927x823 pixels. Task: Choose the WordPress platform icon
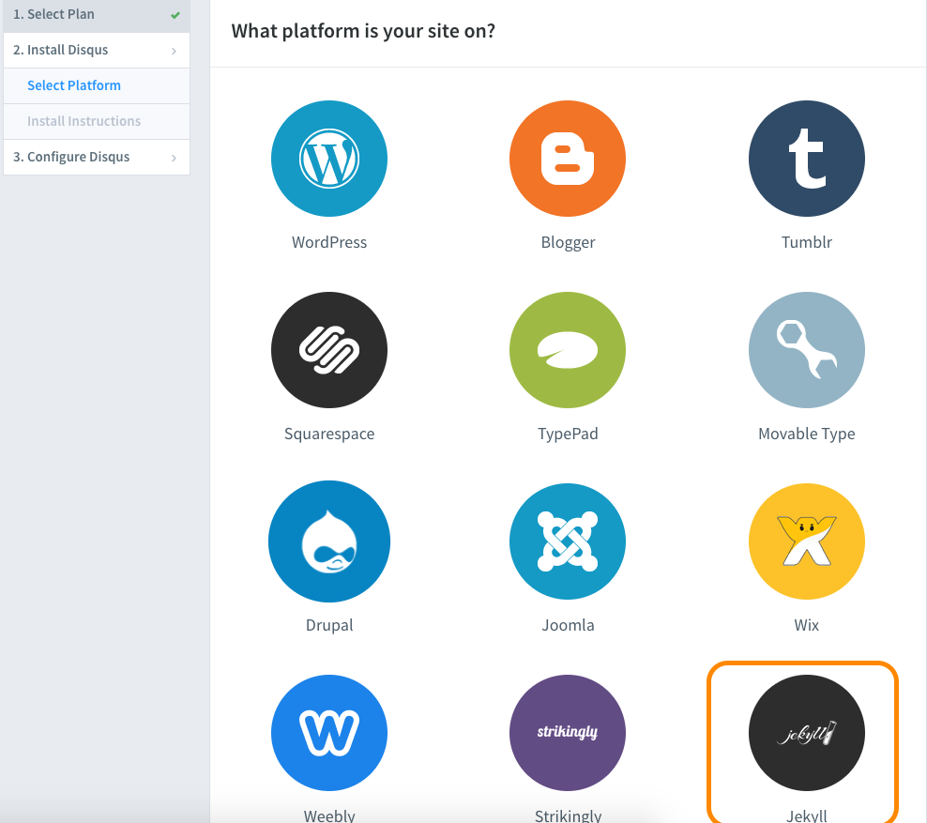(x=329, y=159)
